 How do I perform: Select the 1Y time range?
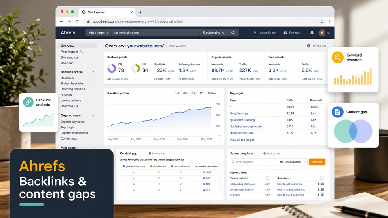[194, 93]
